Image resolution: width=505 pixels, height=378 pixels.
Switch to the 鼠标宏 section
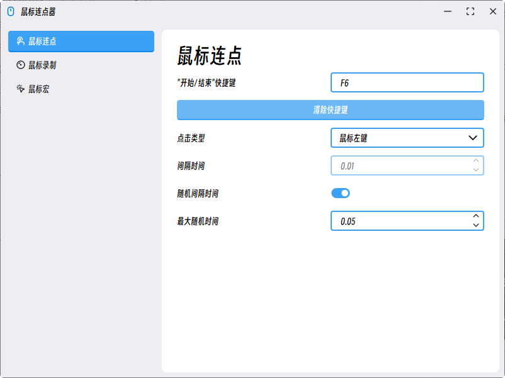(x=81, y=89)
